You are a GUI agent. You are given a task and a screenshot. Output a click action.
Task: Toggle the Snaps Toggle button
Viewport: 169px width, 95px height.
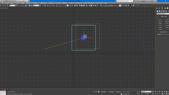48,6
